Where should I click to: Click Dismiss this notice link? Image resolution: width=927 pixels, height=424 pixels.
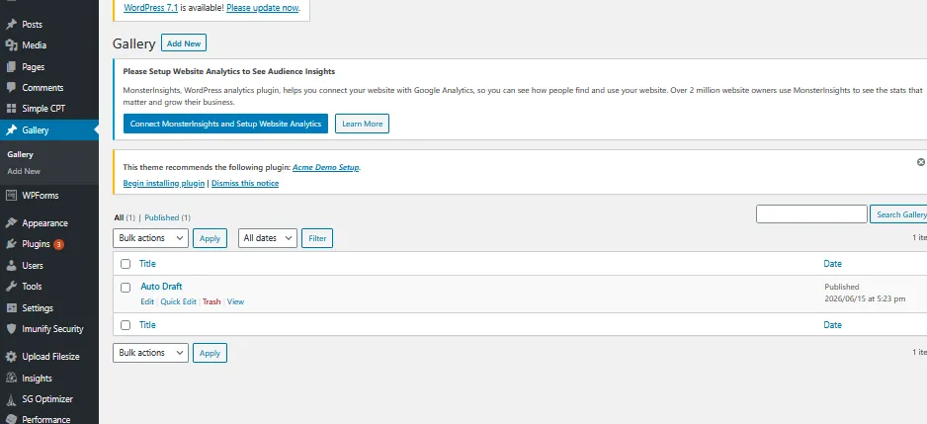coord(245,183)
